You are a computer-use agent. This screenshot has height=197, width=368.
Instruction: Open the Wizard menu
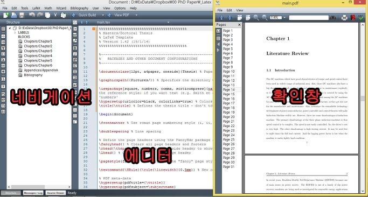click(x=61, y=8)
